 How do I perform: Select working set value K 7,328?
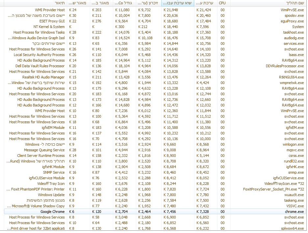point(202,212)
